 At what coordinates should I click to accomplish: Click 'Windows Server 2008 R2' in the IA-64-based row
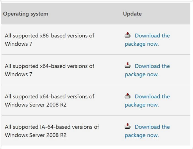pos(36,135)
